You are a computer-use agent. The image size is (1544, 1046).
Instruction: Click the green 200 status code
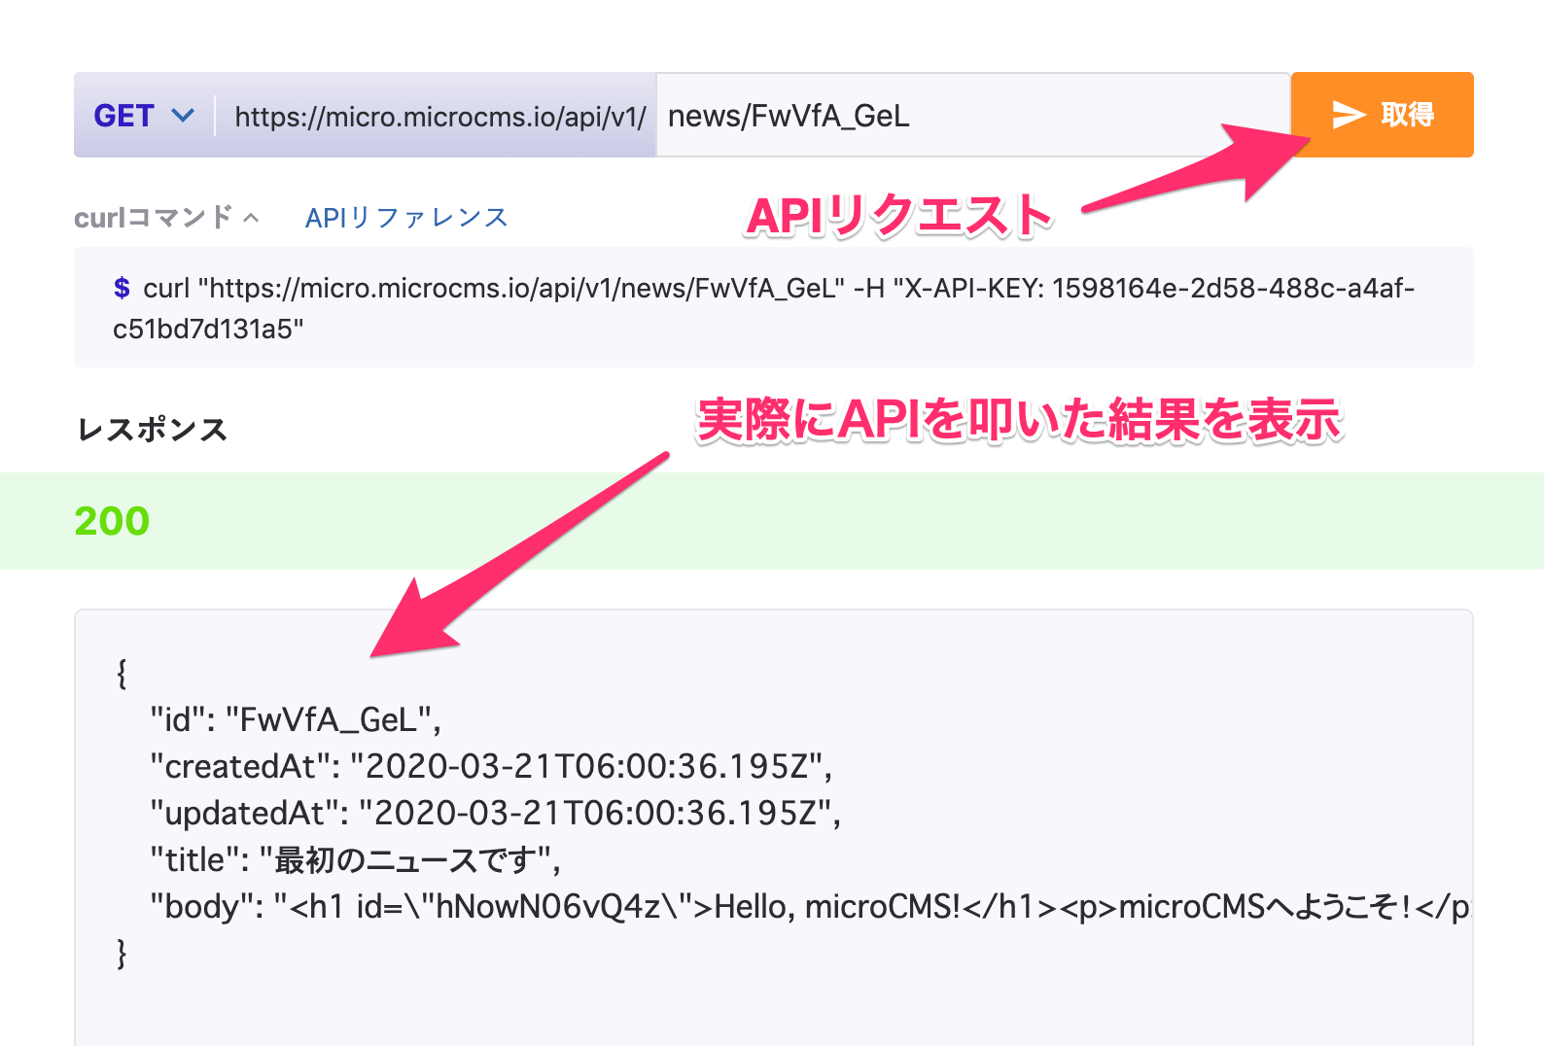pos(112,521)
